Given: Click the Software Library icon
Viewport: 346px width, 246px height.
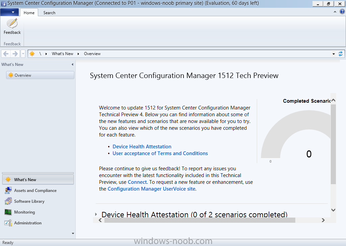Looking at the screenshot, I should [8, 201].
